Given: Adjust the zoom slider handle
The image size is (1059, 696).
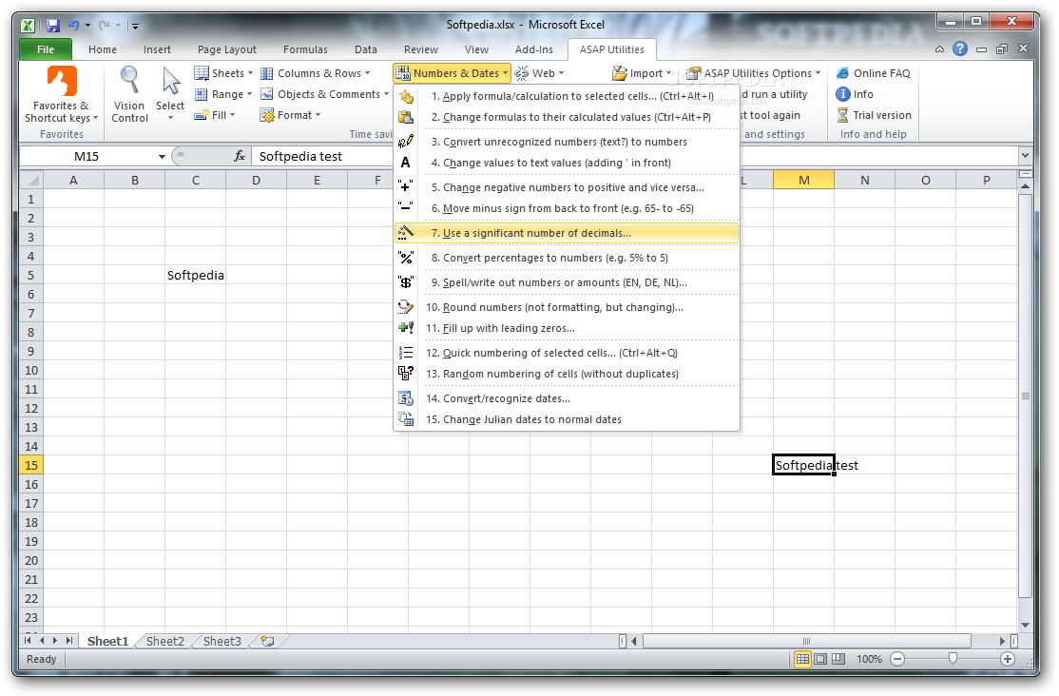Looking at the screenshot, I should coord(953,658).
